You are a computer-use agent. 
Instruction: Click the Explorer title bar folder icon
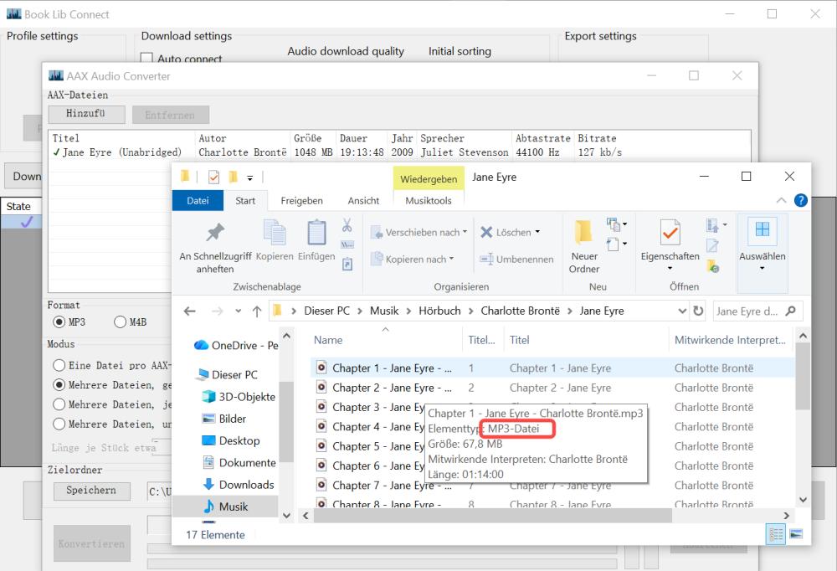(185, 177)
